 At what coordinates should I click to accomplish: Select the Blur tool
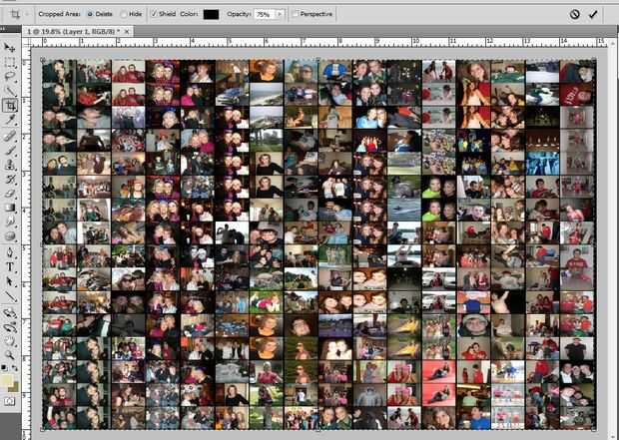(x=9, y=221)
